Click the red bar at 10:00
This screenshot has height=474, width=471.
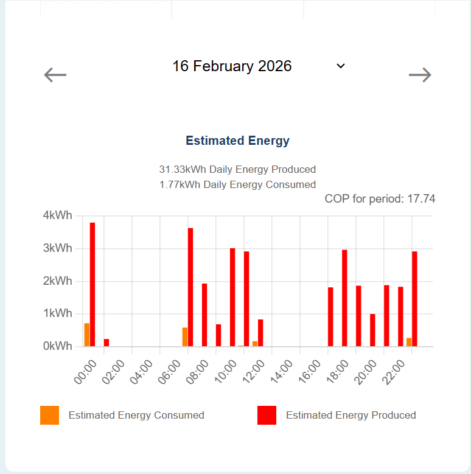232,298
